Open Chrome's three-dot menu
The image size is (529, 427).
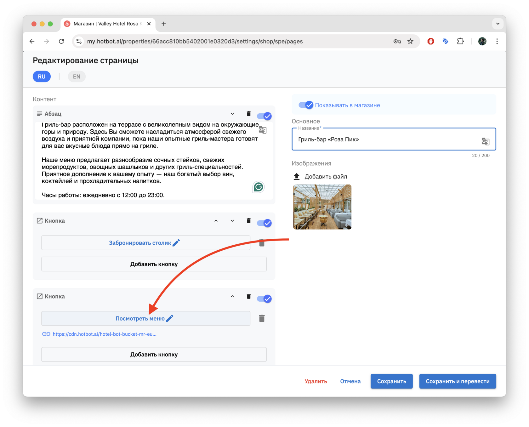point(497,41)
